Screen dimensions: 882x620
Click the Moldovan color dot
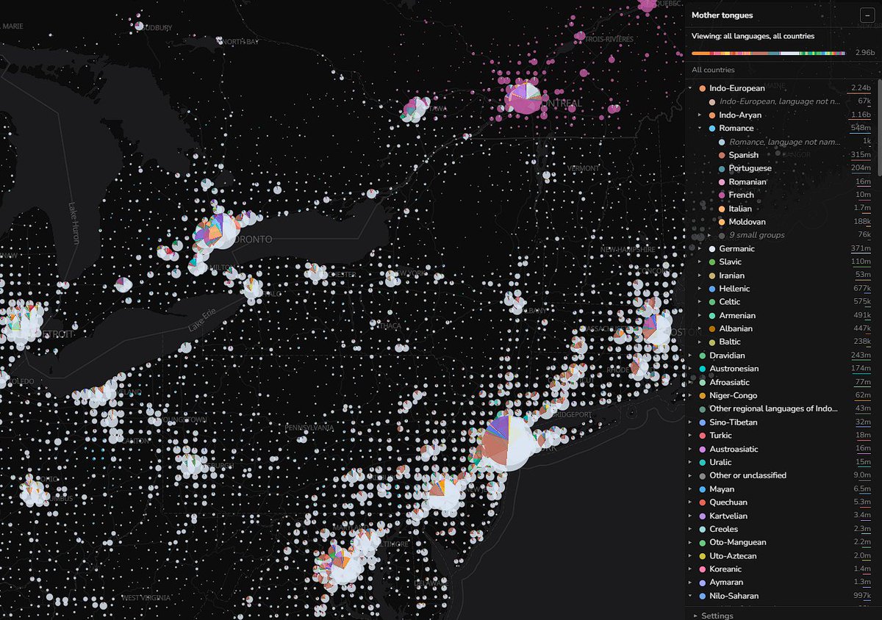pos(722,222)
